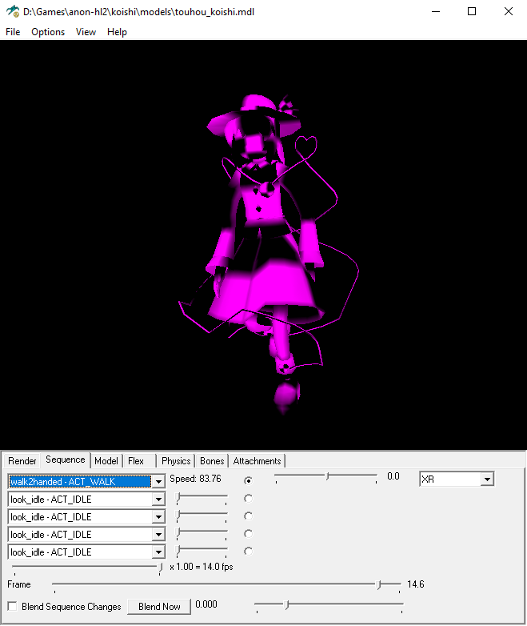Expand the second look_idle sequence dropdown

(158, 517)
